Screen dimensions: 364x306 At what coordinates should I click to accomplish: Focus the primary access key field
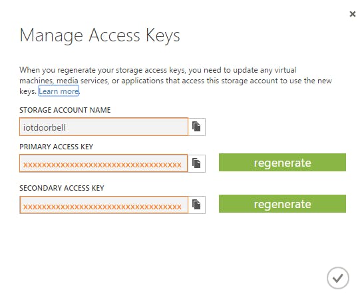click(104, 163)
